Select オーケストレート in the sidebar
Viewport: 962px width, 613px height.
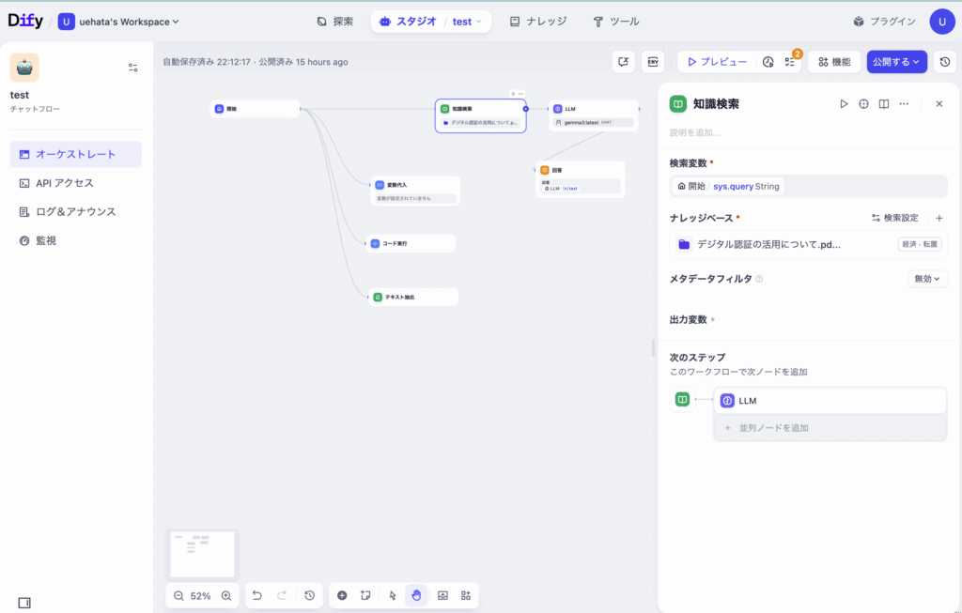tap(75, 155)
